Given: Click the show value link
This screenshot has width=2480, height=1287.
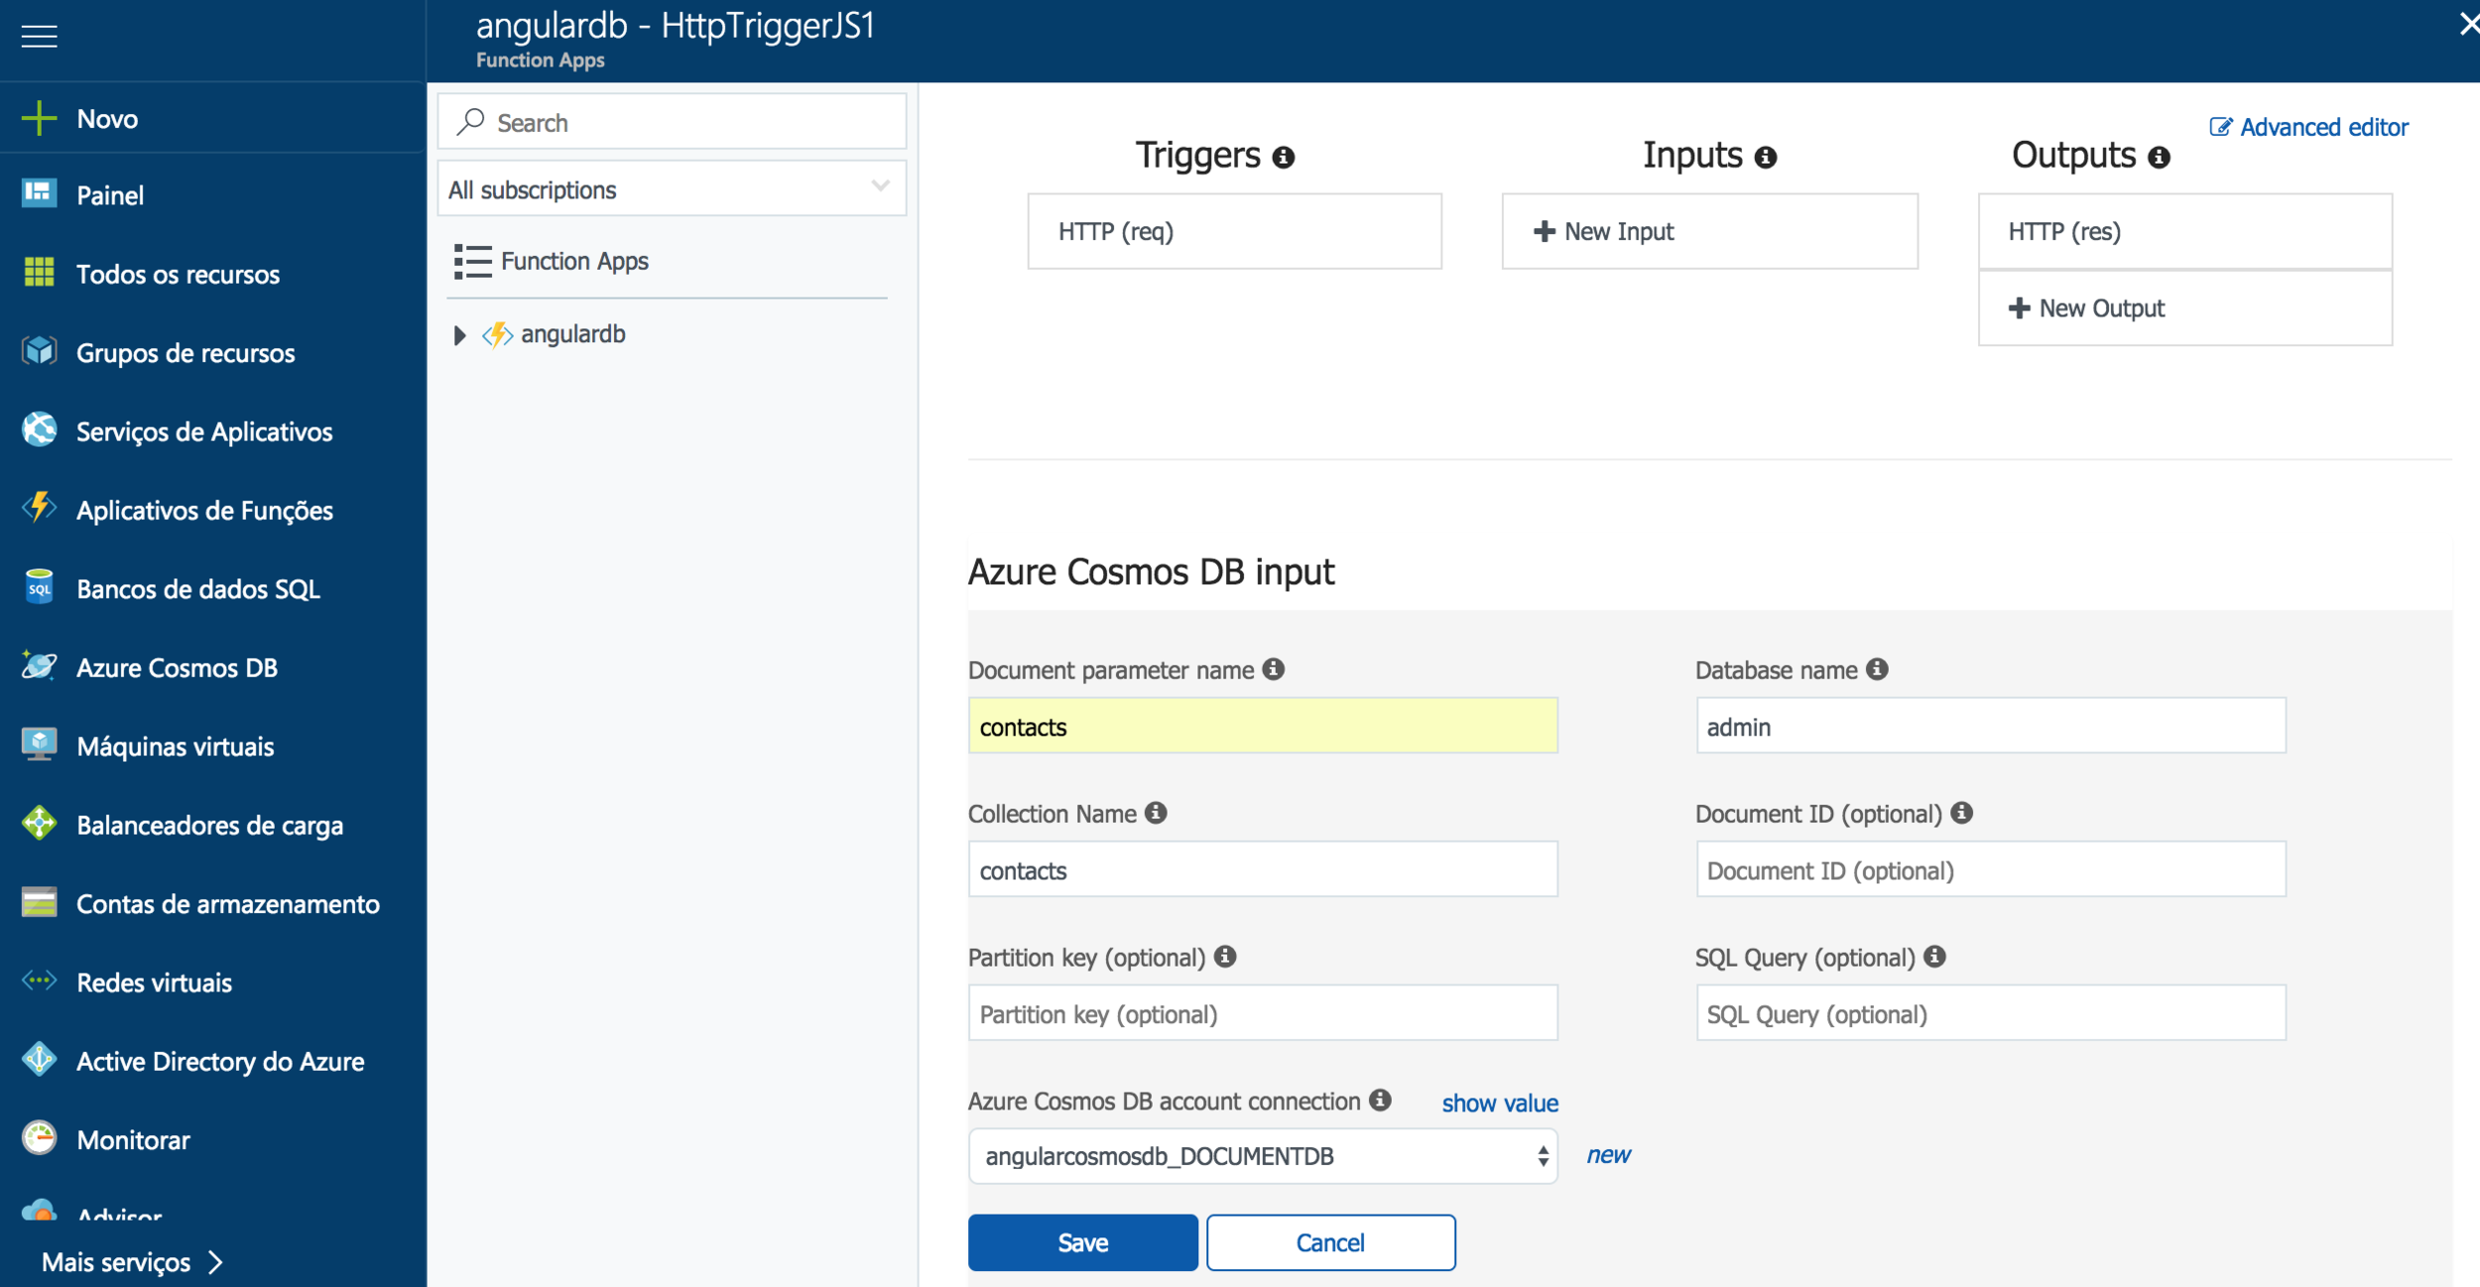Looking at the screenshot, I should [x=1499, y=1103].
